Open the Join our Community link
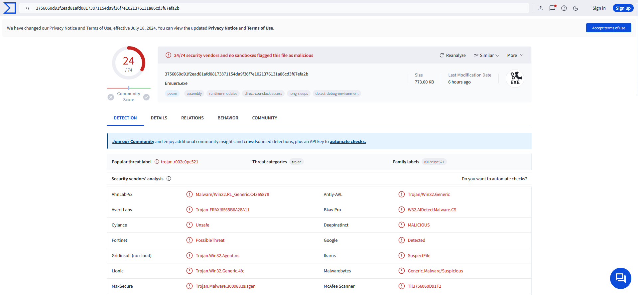638x295 pixels. point(133,141)
